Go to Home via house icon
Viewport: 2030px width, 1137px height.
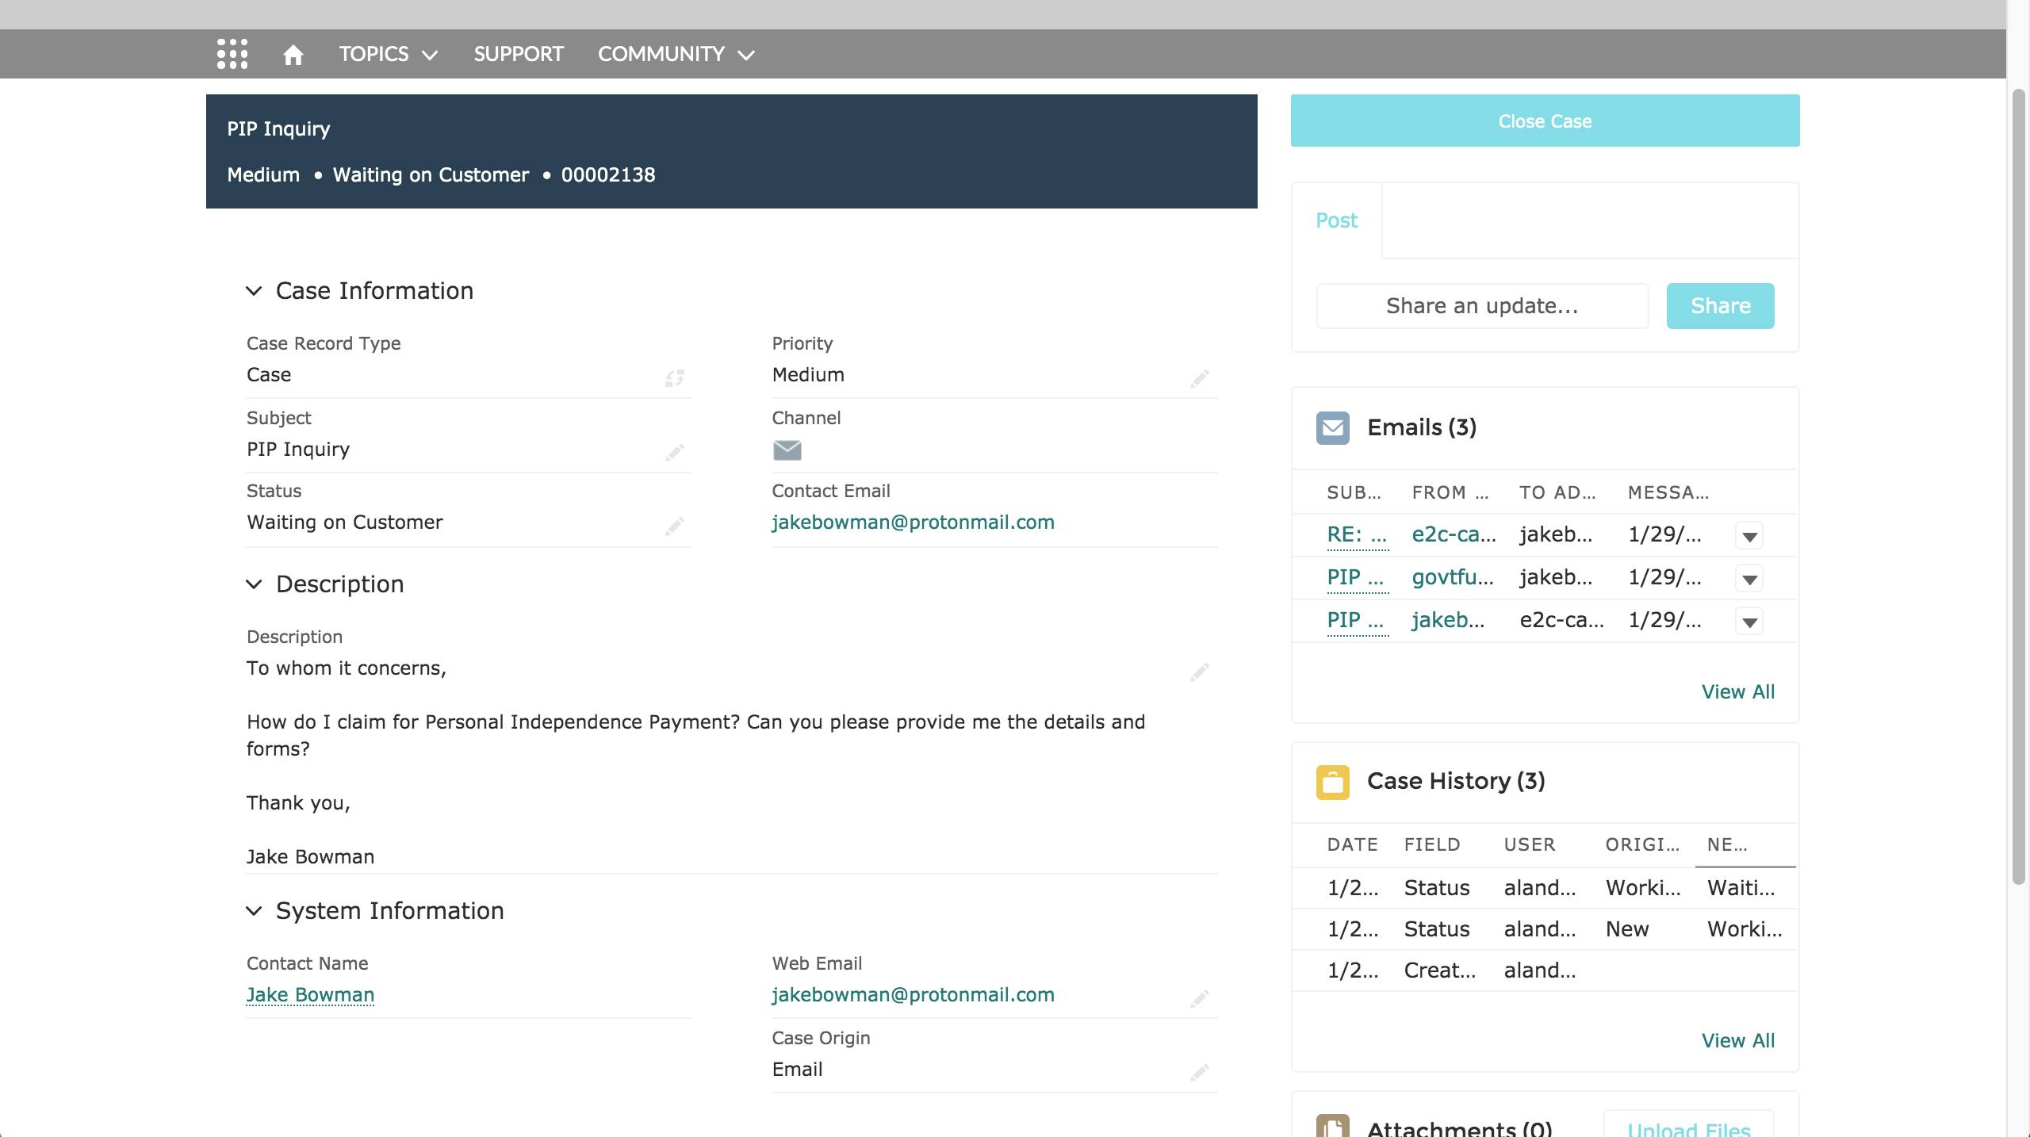point(293,55)
